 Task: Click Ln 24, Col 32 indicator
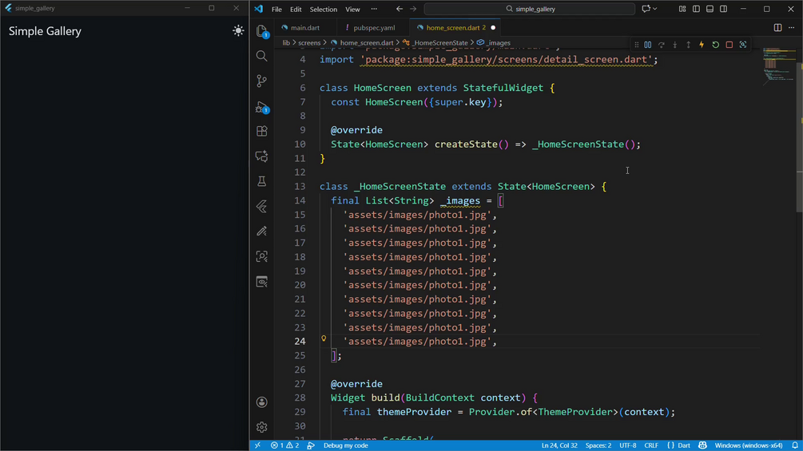(x=559, y=445)
